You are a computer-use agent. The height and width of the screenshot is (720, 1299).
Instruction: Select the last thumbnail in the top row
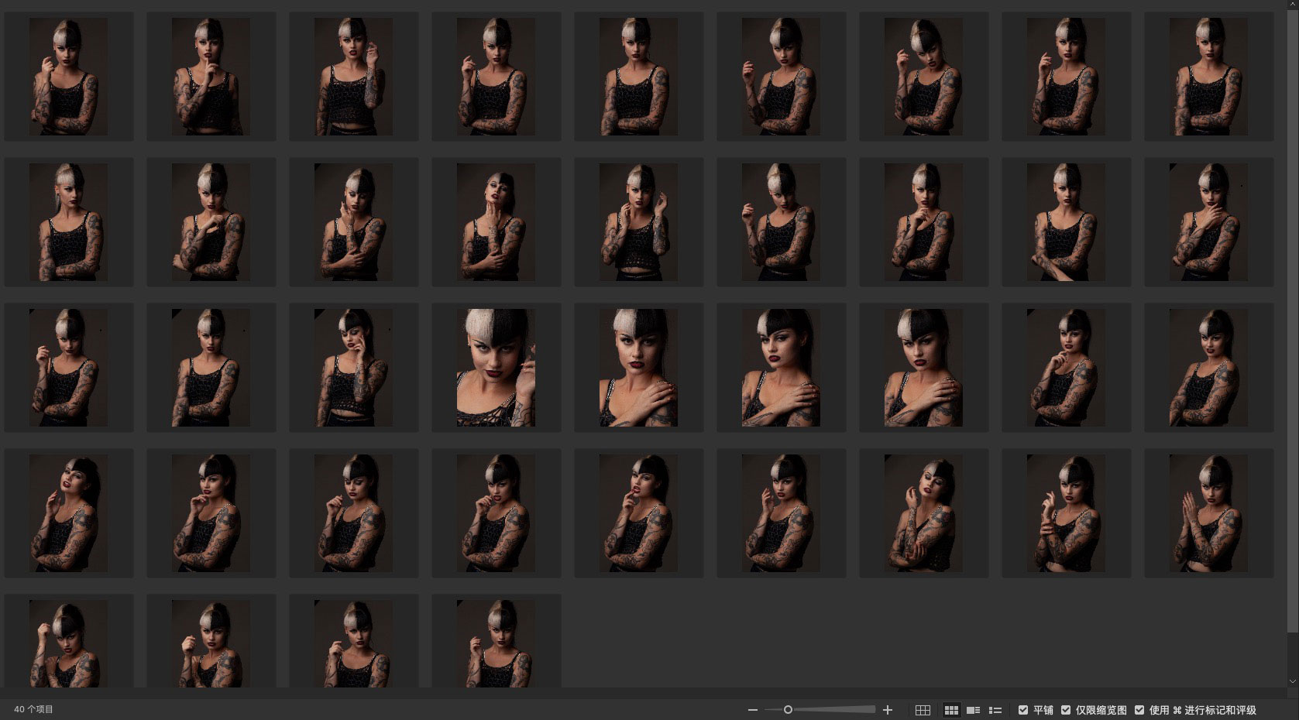pos(1208,77)
